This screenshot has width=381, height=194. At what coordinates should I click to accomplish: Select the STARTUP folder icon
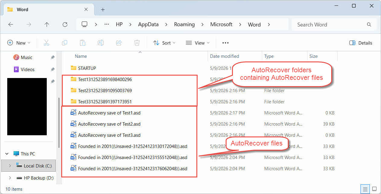point(74,68)
